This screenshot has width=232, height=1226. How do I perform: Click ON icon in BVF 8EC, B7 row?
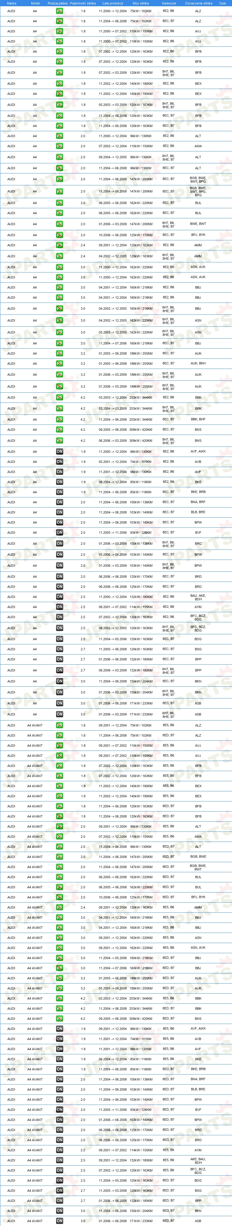click(x=59, y=533)
